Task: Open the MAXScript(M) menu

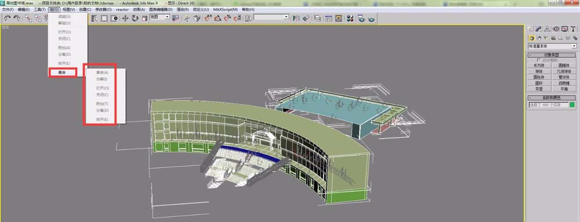Action: (225, 9)
